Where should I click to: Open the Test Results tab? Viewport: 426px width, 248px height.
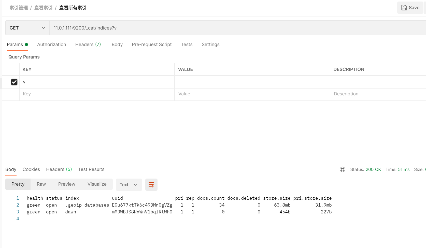pyautogui.click(x=91, y=169)
